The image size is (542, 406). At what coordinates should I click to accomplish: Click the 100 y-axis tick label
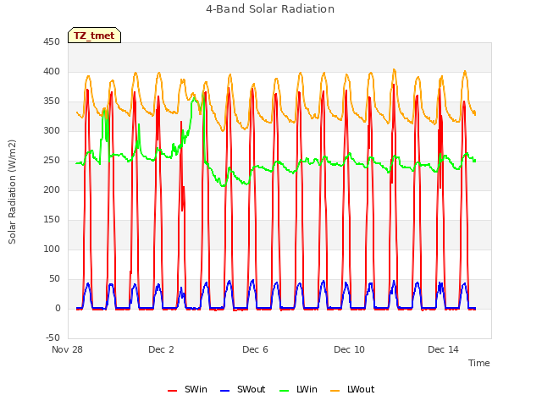point(52,250)
